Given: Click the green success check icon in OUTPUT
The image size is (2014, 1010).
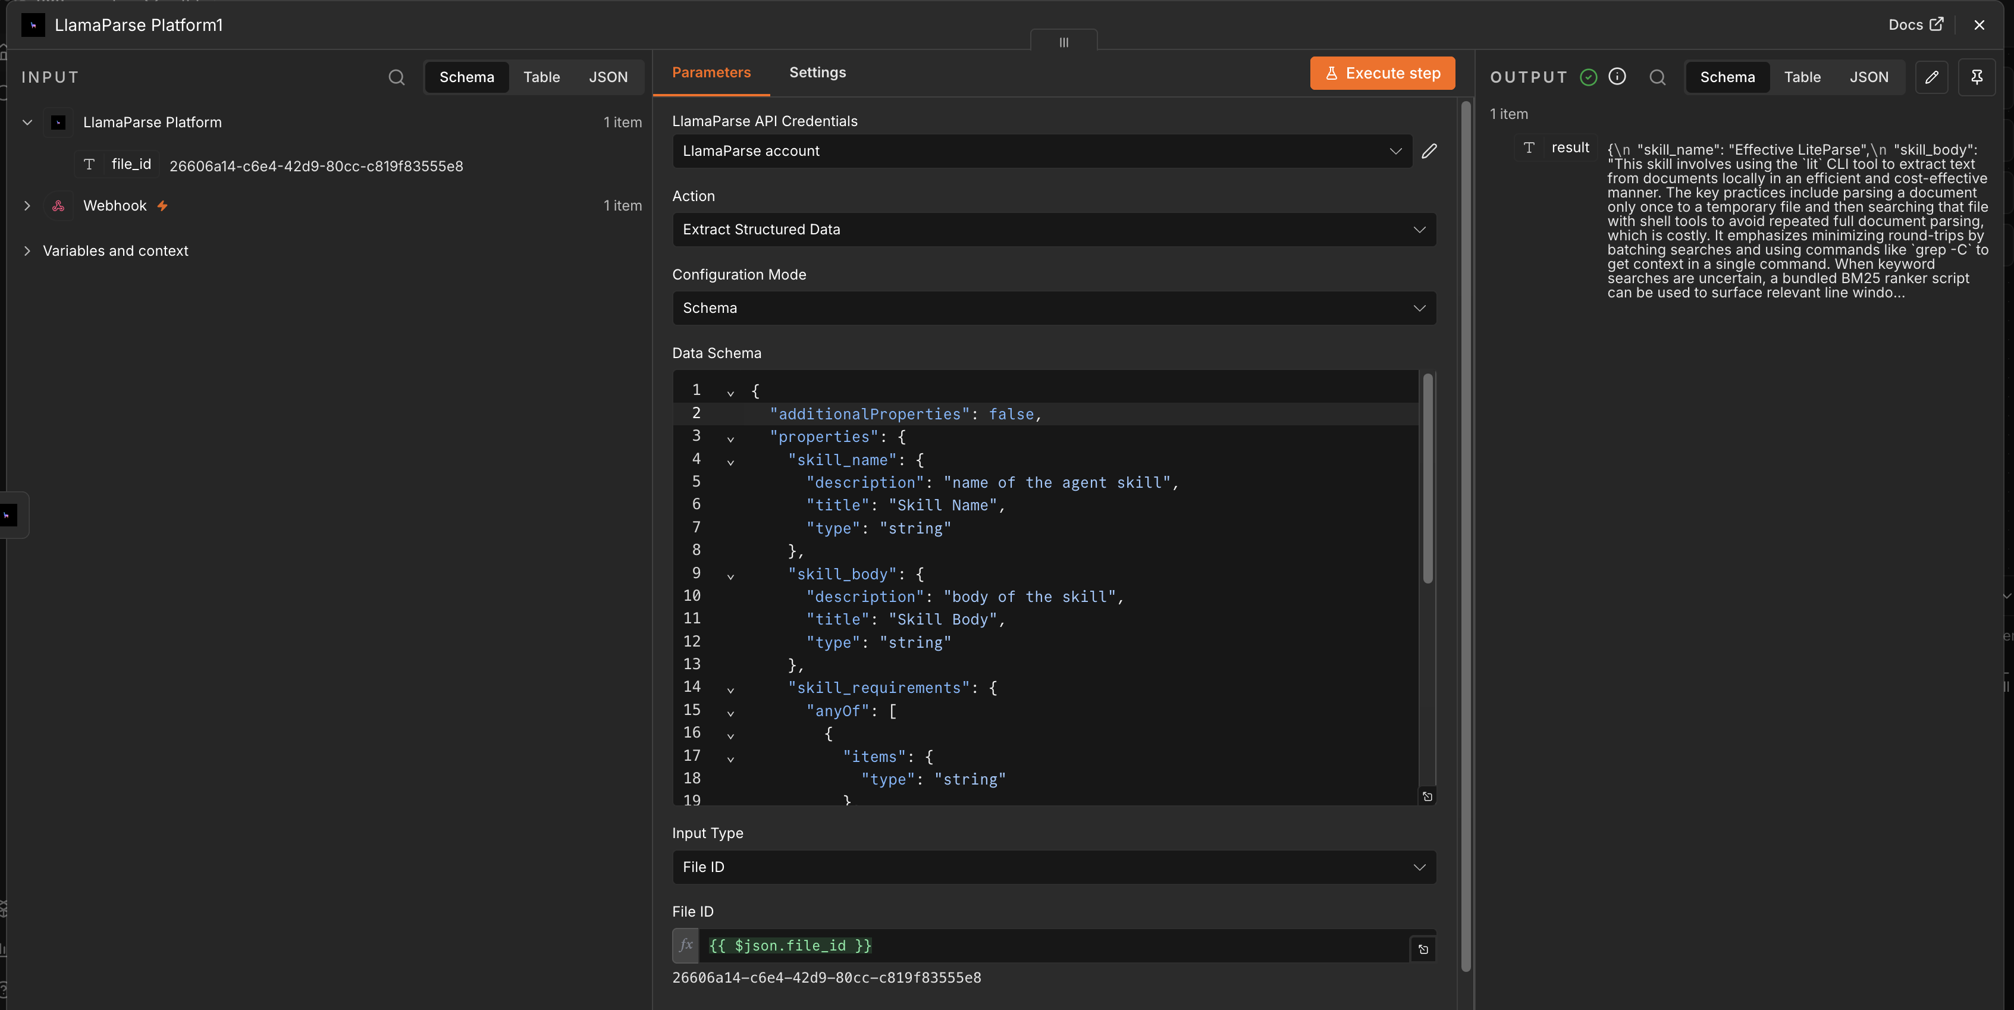Looking at the screenshot, I should click(x=1588, y=77).
